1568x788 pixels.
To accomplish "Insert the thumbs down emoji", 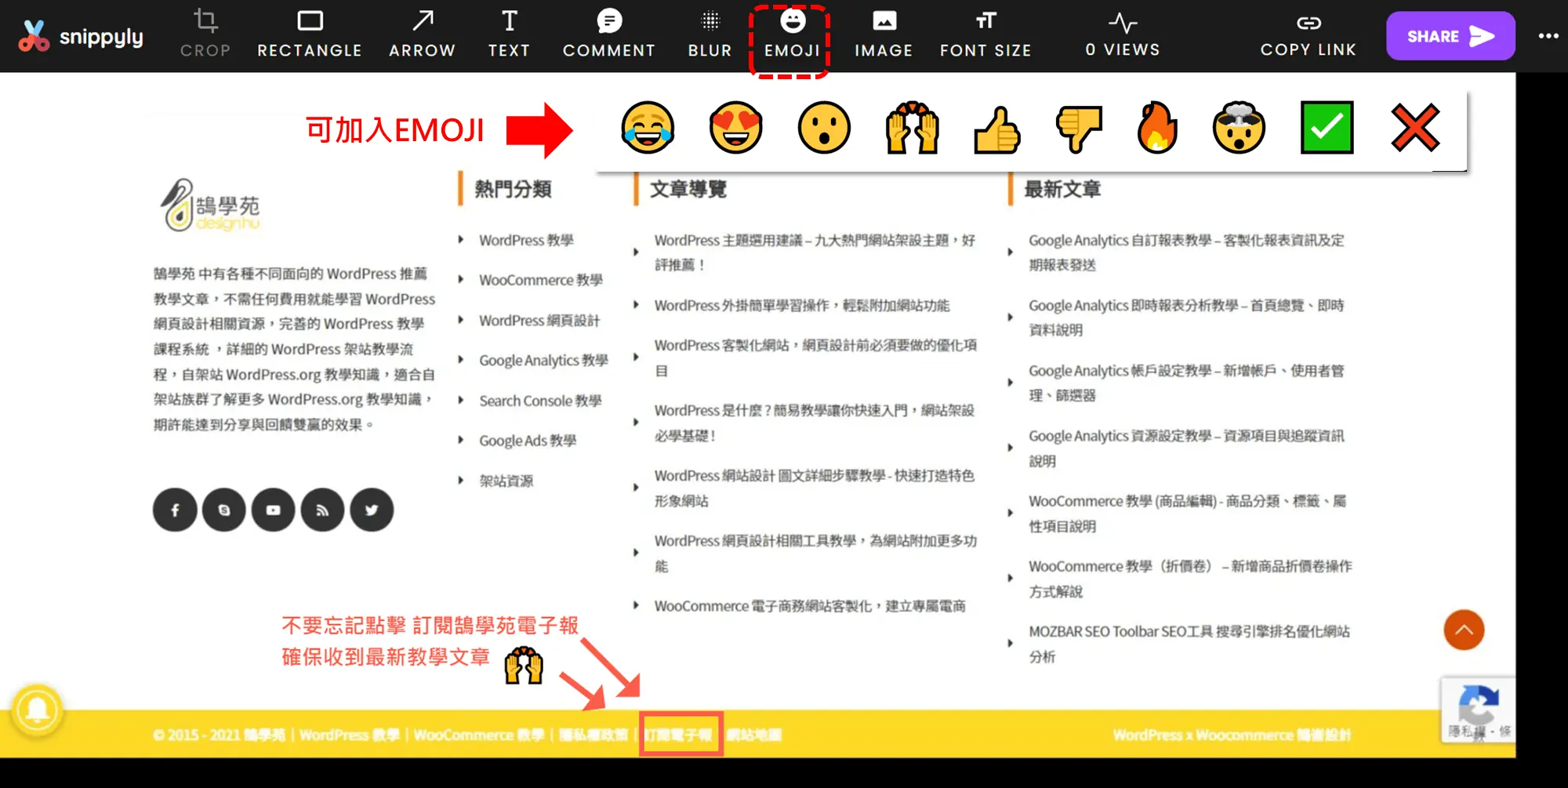I will [x=1079, y=128].
